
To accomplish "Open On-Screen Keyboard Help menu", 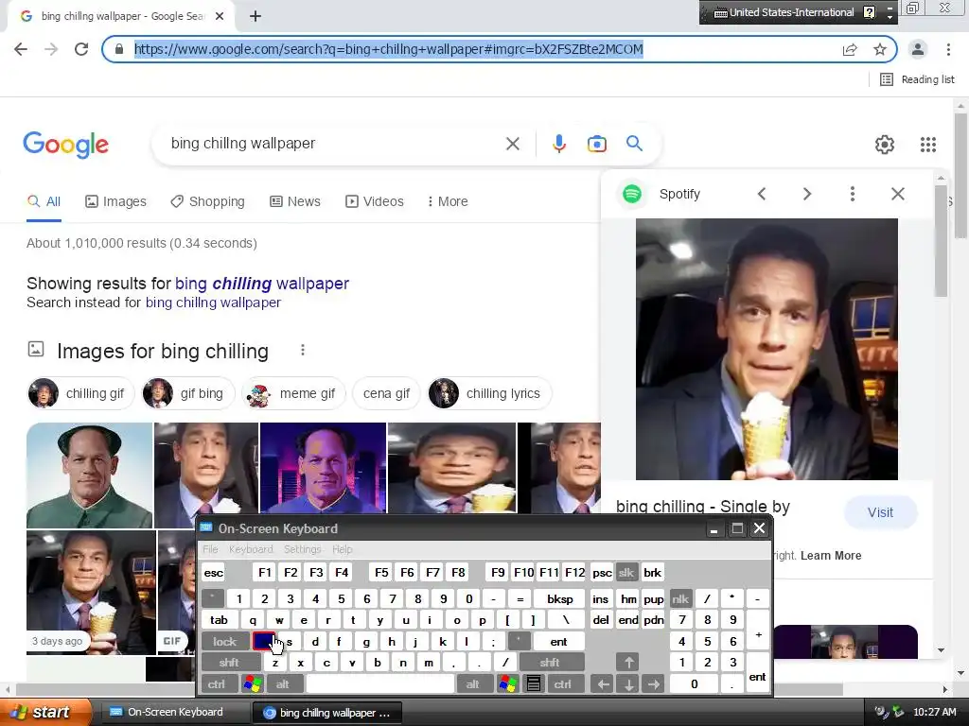I will click(x=343, y=549).
